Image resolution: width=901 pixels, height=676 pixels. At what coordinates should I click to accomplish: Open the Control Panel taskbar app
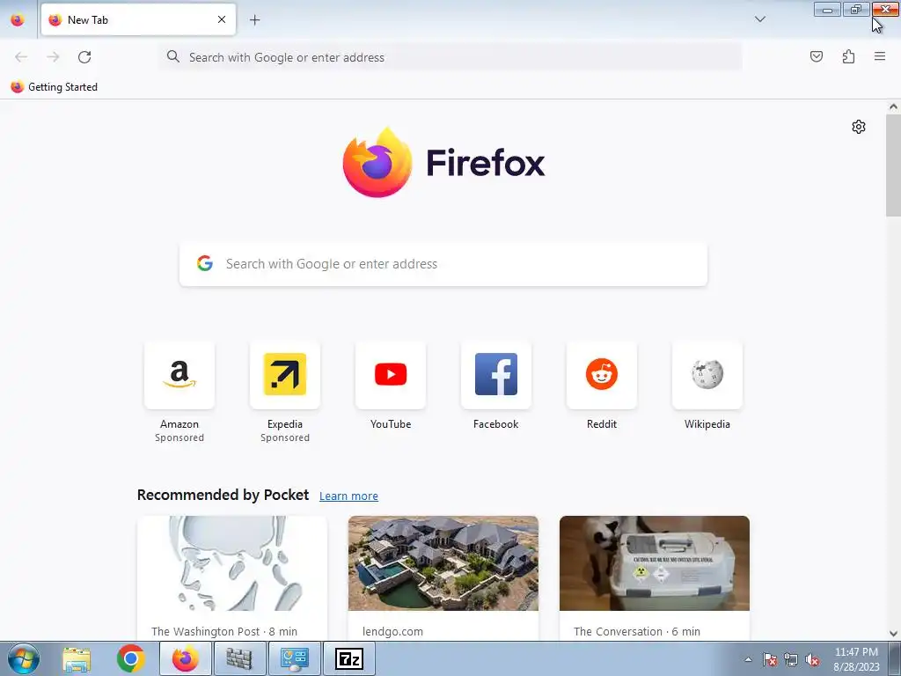(294, 658)
